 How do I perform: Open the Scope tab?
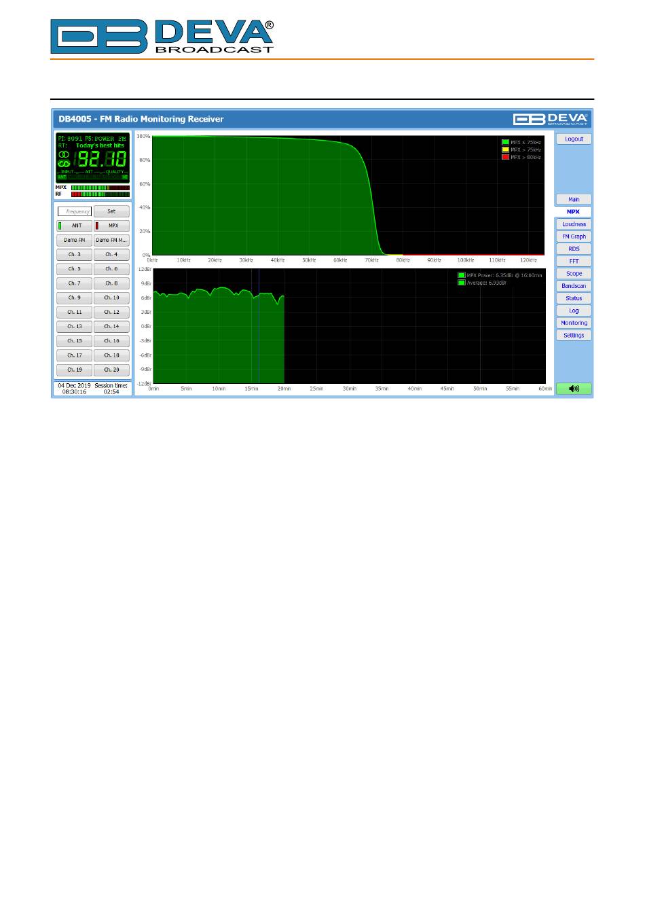(574, 273)
